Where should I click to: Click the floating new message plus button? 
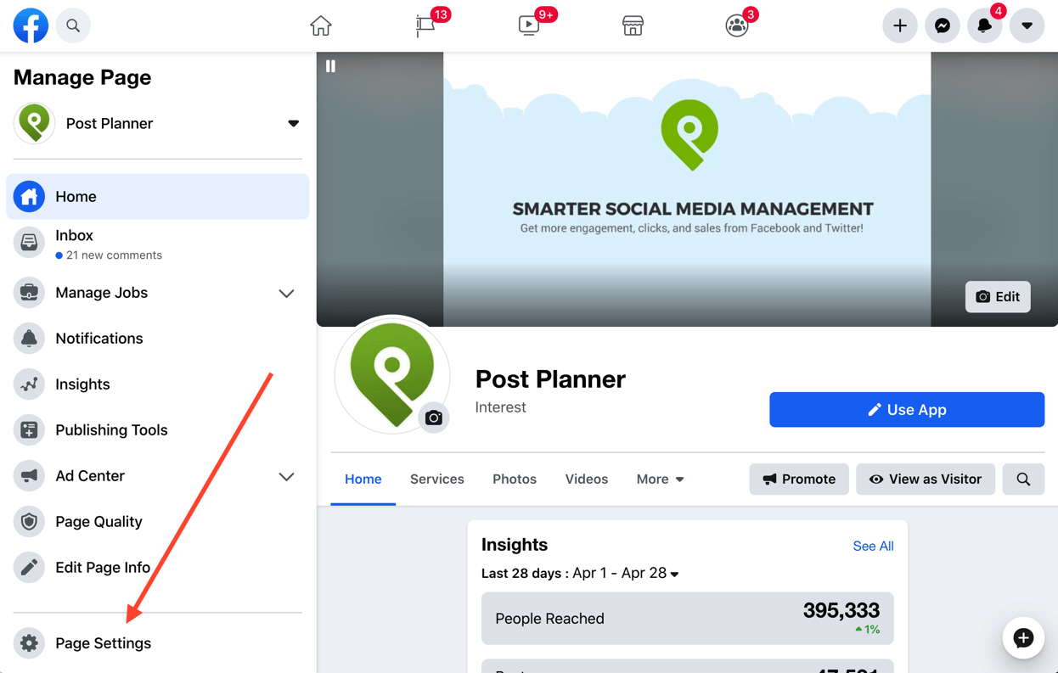coord(1023,638)
